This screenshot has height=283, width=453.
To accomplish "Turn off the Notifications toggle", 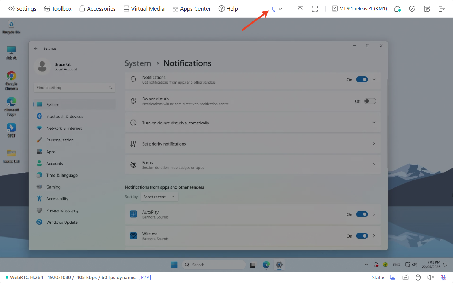I will [362, 80].
